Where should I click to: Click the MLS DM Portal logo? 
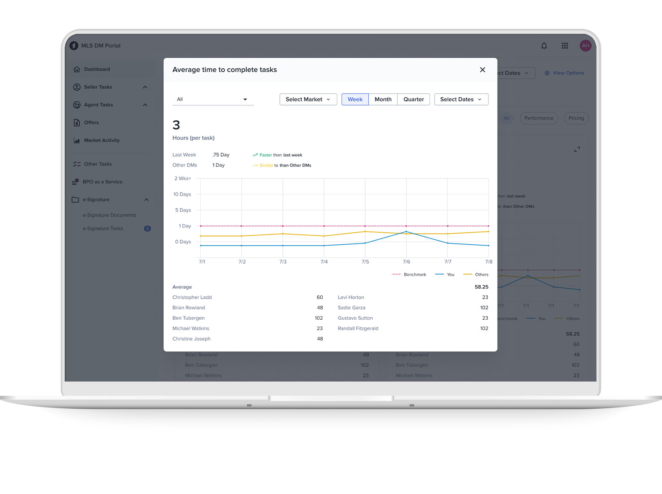pos(74,46)
